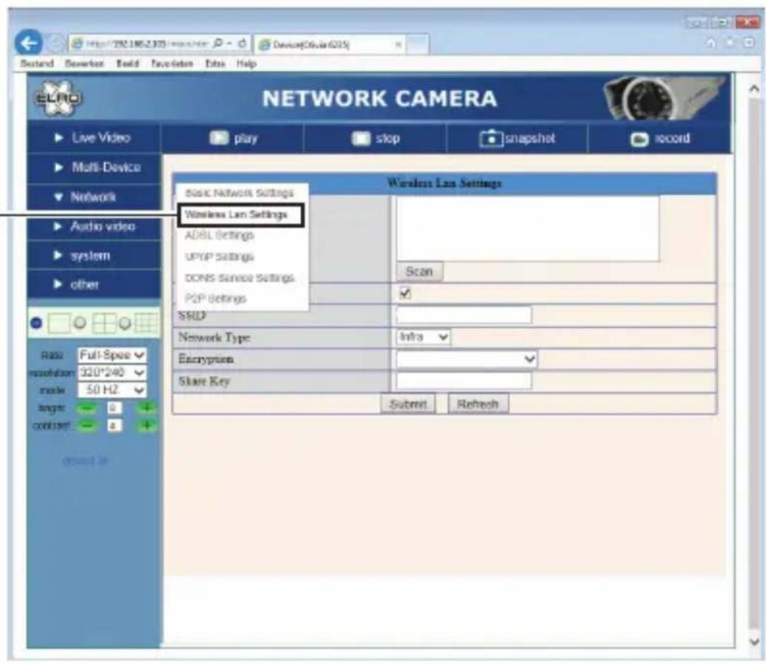
Task: Click the browser Forward arrow button
Action: [56, 44]
